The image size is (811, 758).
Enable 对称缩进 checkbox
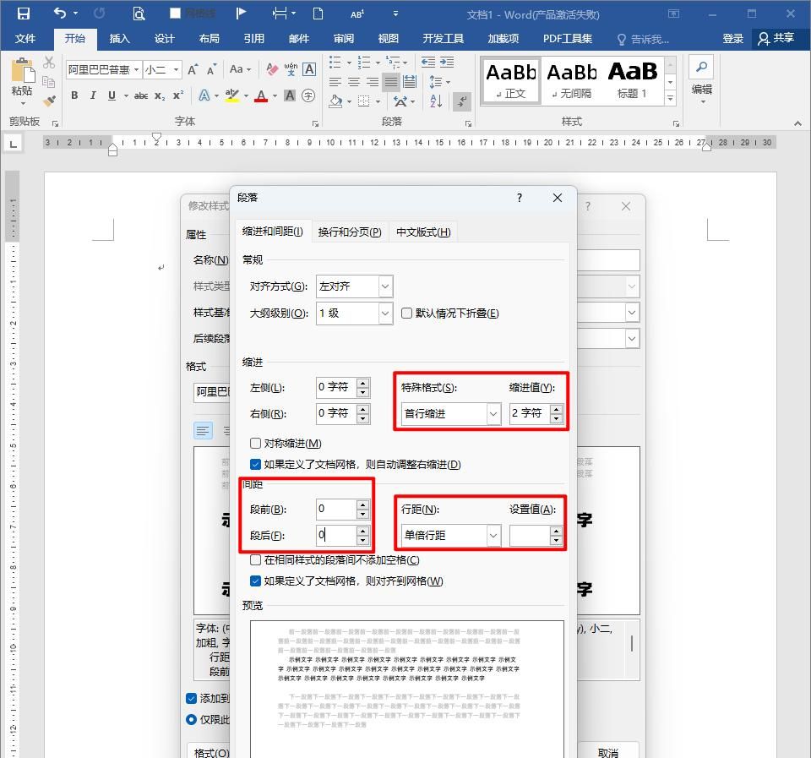[254, 443]
